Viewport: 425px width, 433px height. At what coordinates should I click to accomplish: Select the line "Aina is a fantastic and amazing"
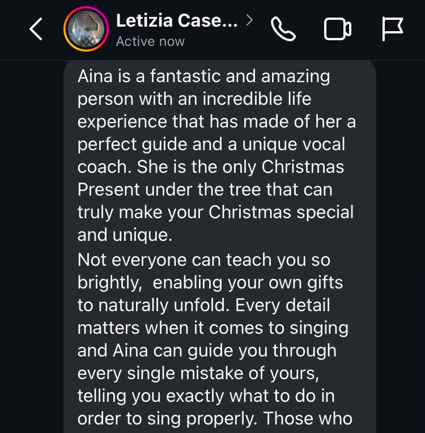tap(203, 76)
